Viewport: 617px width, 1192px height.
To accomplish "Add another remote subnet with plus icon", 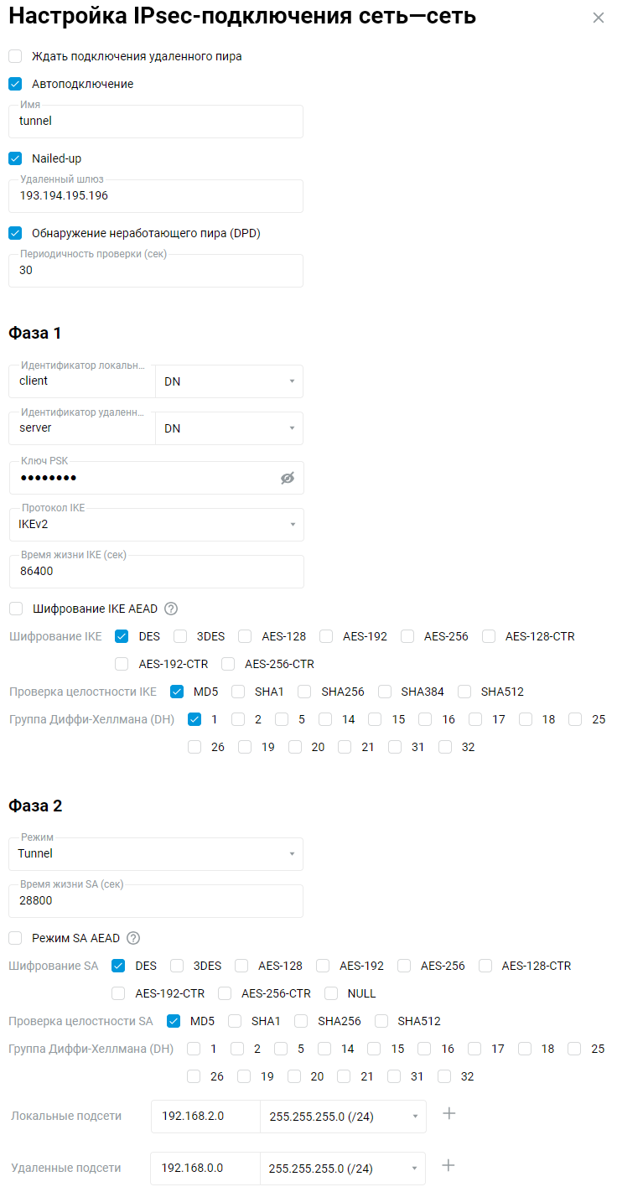I will pyautogui.click(x=448, y=1165).
